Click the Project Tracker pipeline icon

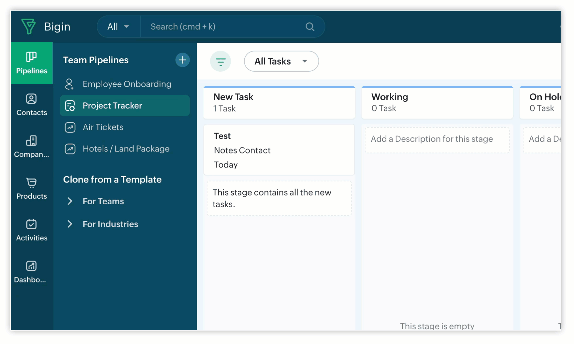[70, 106]
